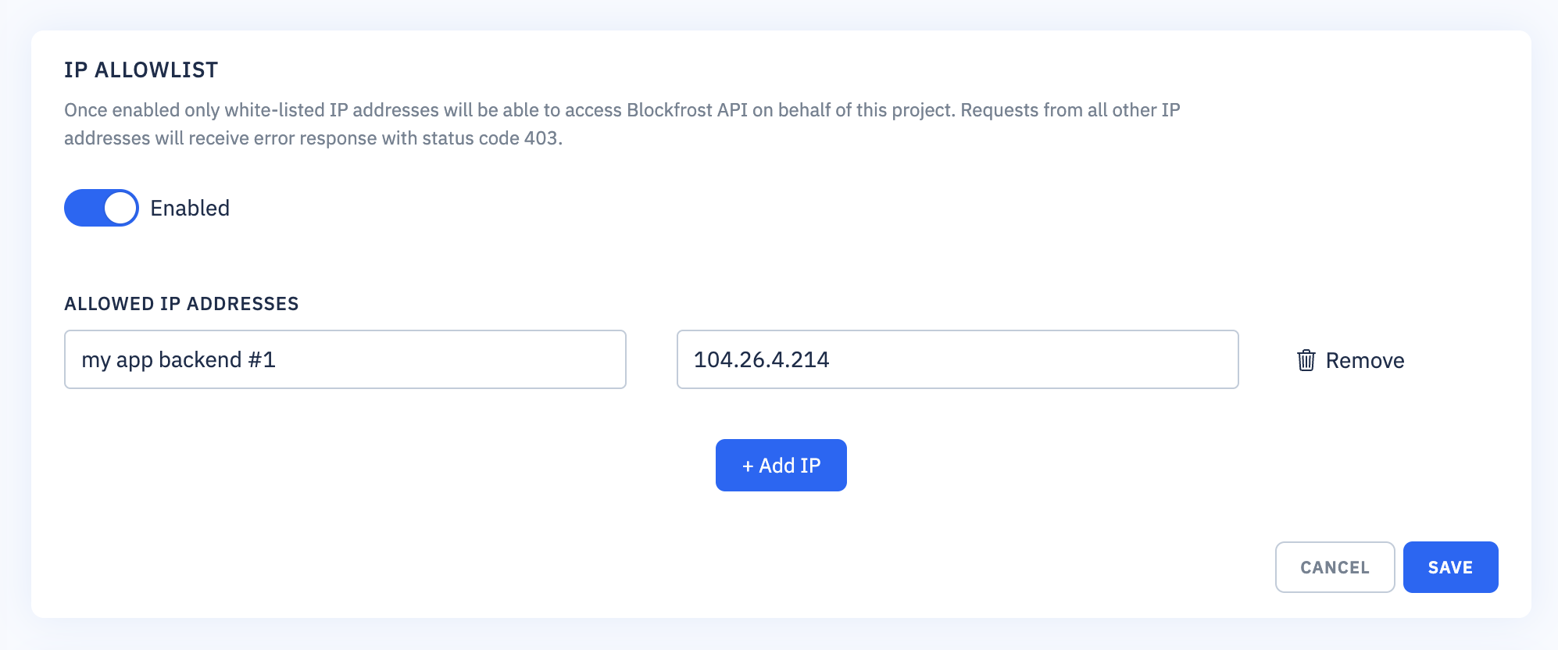Viewport: 1558px width, 650px height.
Task: Click Save to apply allowlist changes
Action: point(1450,567)
